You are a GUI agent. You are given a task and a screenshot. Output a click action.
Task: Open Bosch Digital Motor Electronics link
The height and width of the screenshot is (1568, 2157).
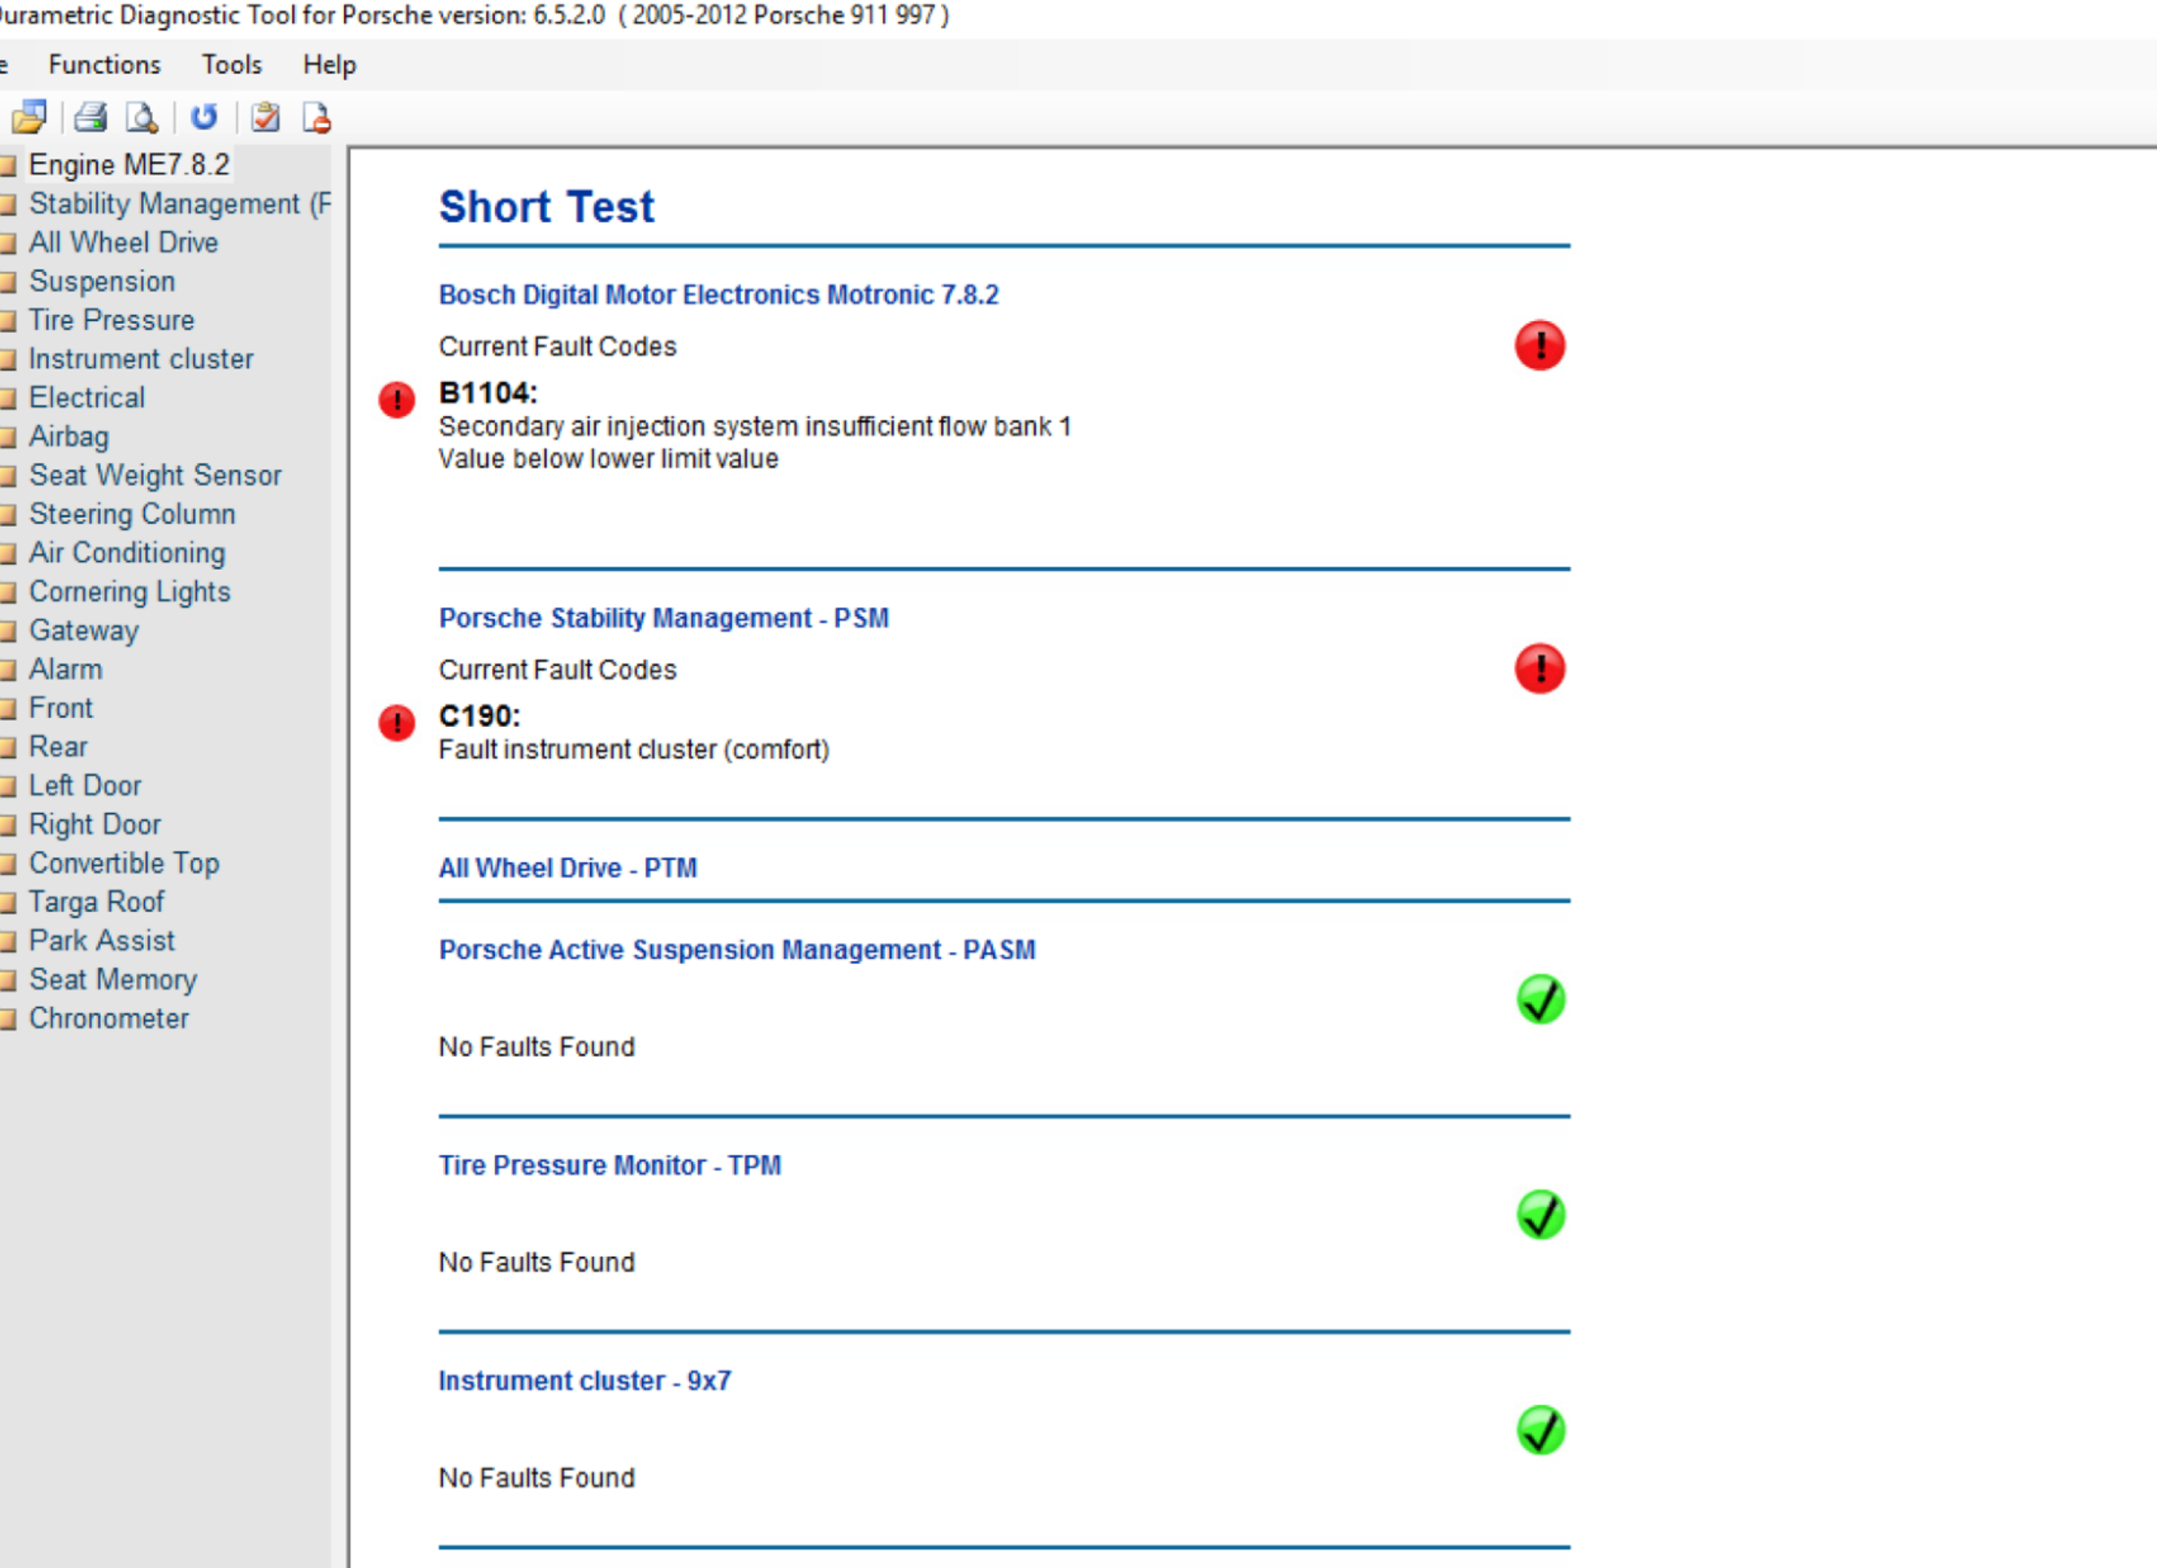[718, 295]
